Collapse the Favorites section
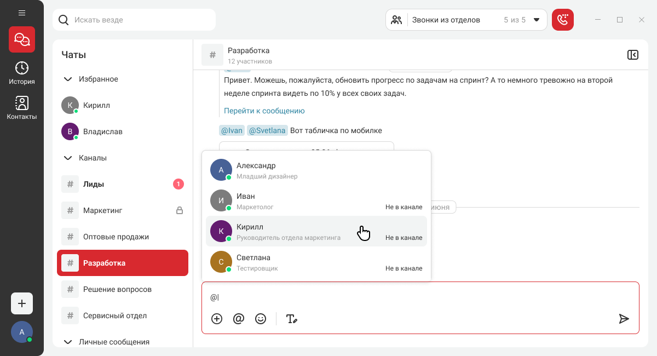 [x=68, y=79]
